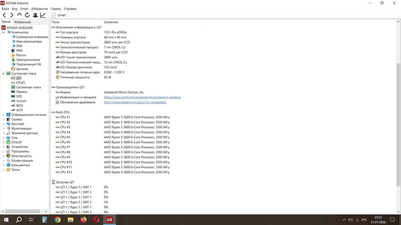Click the Конфигурация icon

coord(8,161)
